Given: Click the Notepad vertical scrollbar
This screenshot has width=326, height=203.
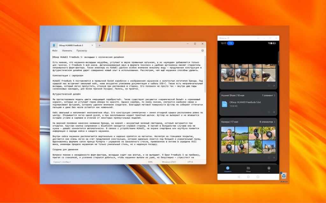Looking at the screenshot, I should coord(205,74).
